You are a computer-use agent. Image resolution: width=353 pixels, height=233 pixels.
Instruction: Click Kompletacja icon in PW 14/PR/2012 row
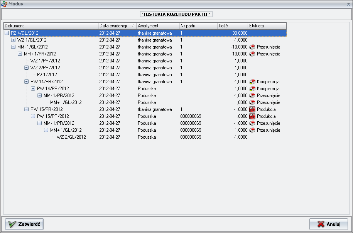click(252, 89)
